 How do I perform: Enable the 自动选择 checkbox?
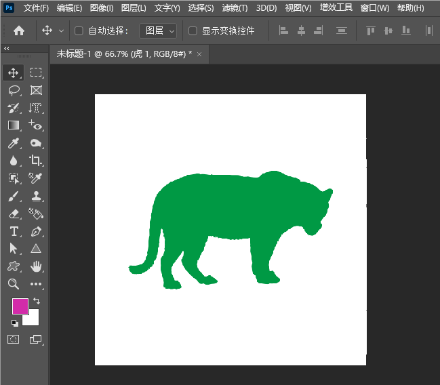(79, 31)
